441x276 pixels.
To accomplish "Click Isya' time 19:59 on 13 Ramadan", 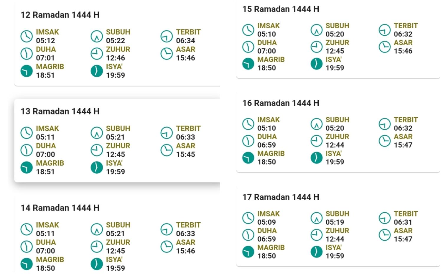I will pyautogui.click(x=116, y=172).
